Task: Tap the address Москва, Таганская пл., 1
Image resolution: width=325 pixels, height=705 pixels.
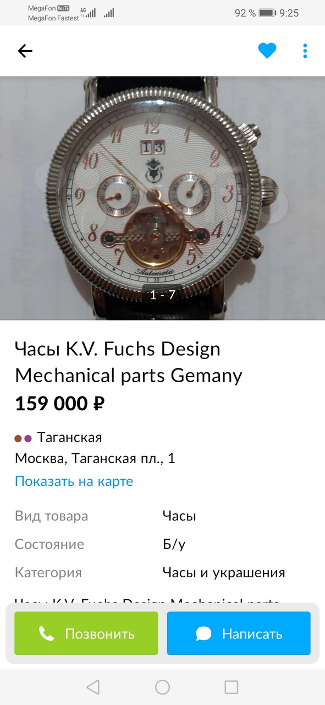Action: point(95,458)
